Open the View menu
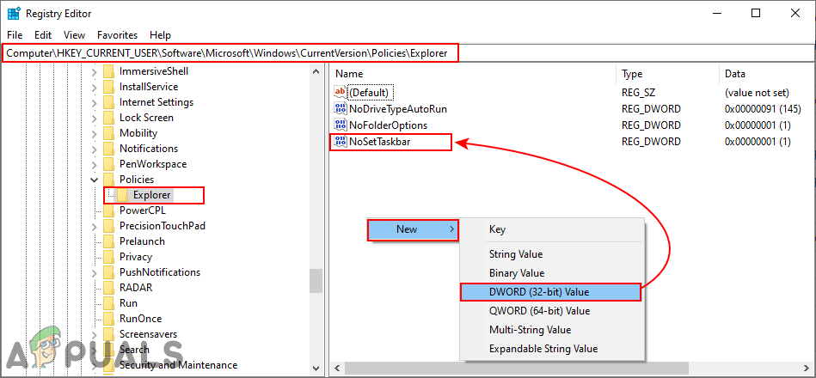This screenshot has height=378, width=816. coord(75,35)
